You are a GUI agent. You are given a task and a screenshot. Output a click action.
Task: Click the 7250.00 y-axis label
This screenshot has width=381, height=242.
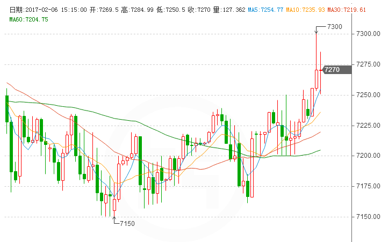click(368, 95)
